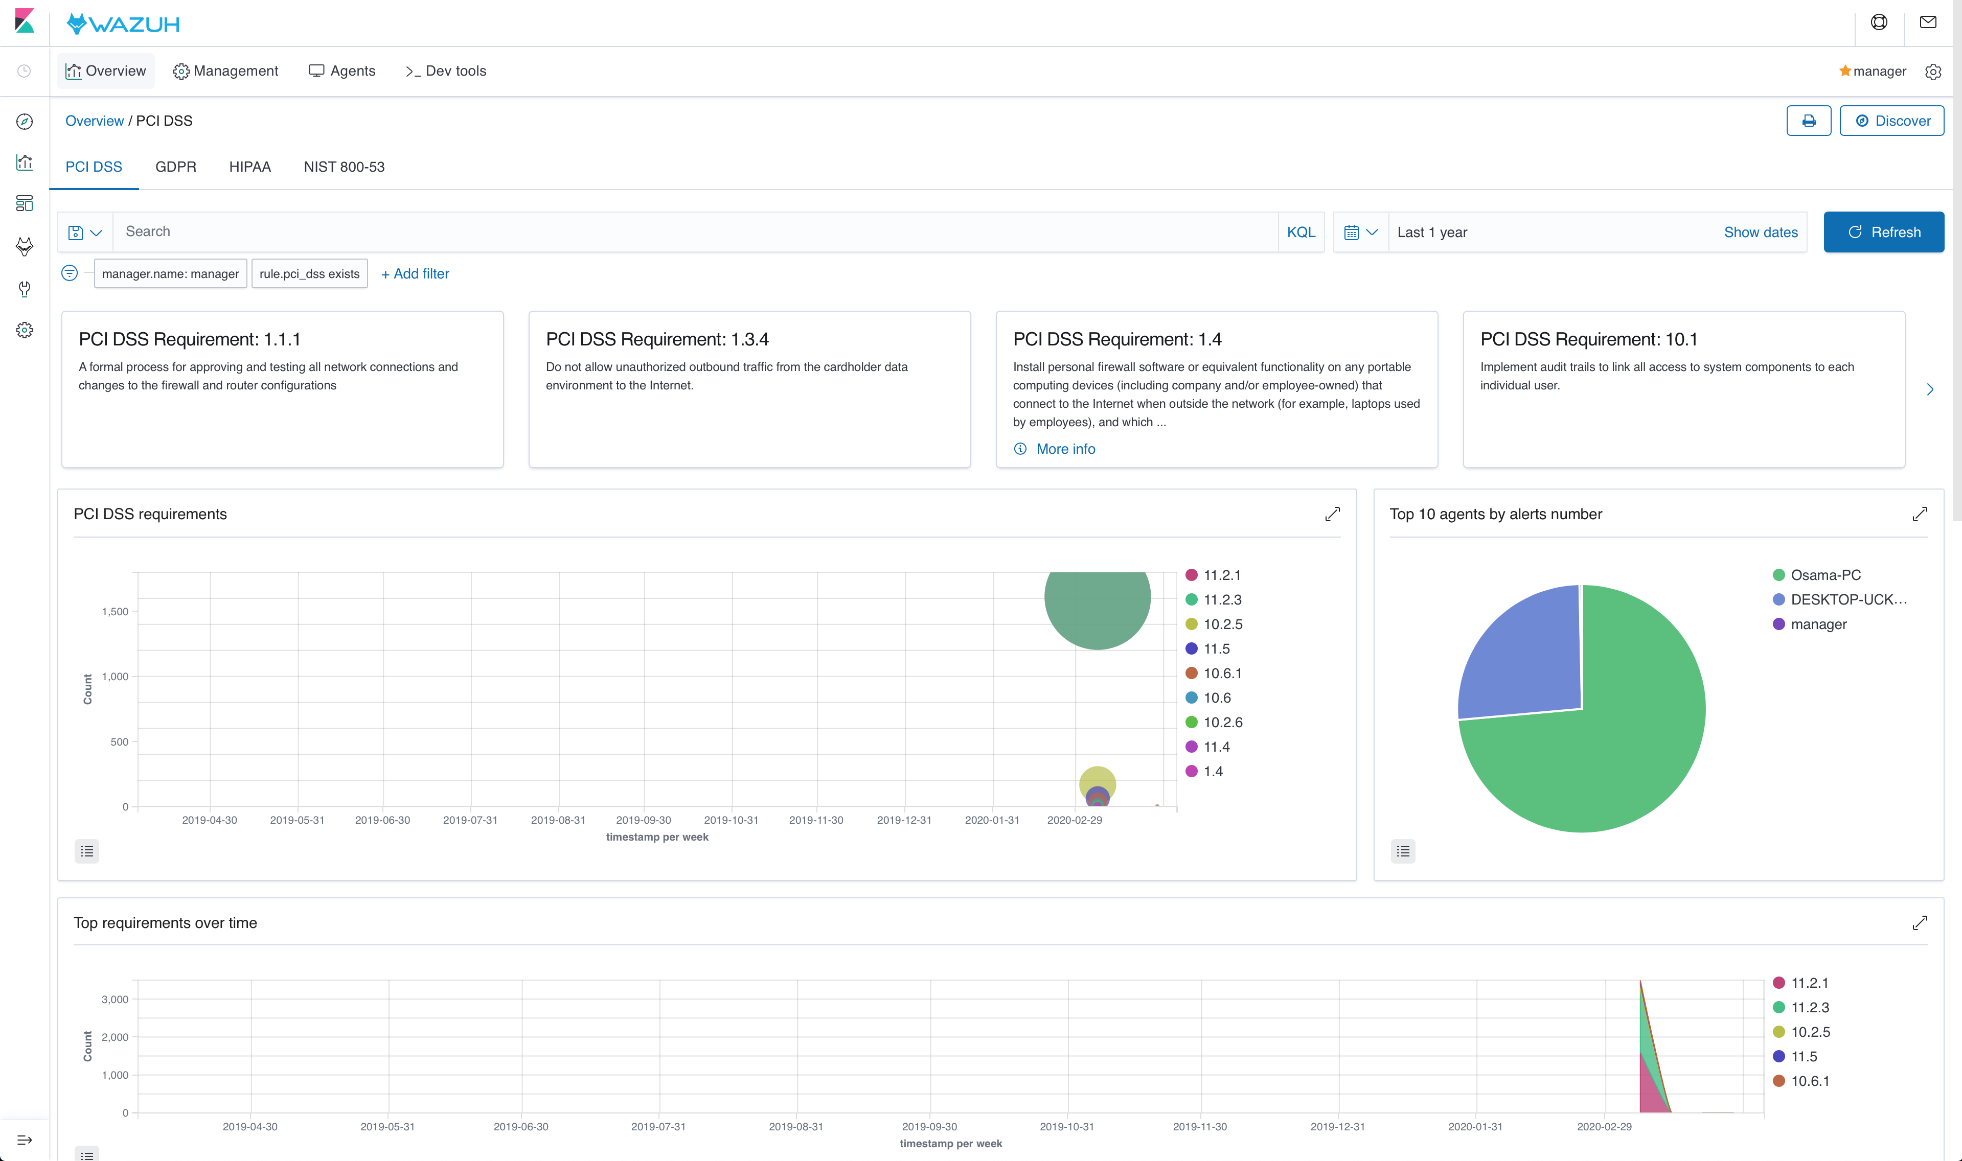Viewport: 1962px width, 1161px height.
Task: Click the Discover compass sidebar icon
Action: (24, 121)
